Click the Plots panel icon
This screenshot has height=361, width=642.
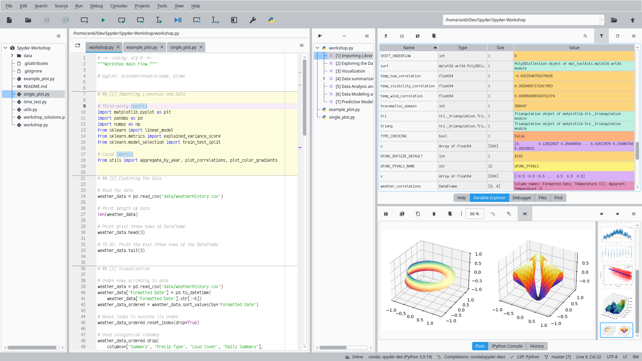pyautogui.click(x=480, y=346)
